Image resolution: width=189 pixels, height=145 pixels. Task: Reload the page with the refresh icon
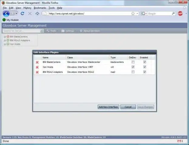(x=22, y=14)
